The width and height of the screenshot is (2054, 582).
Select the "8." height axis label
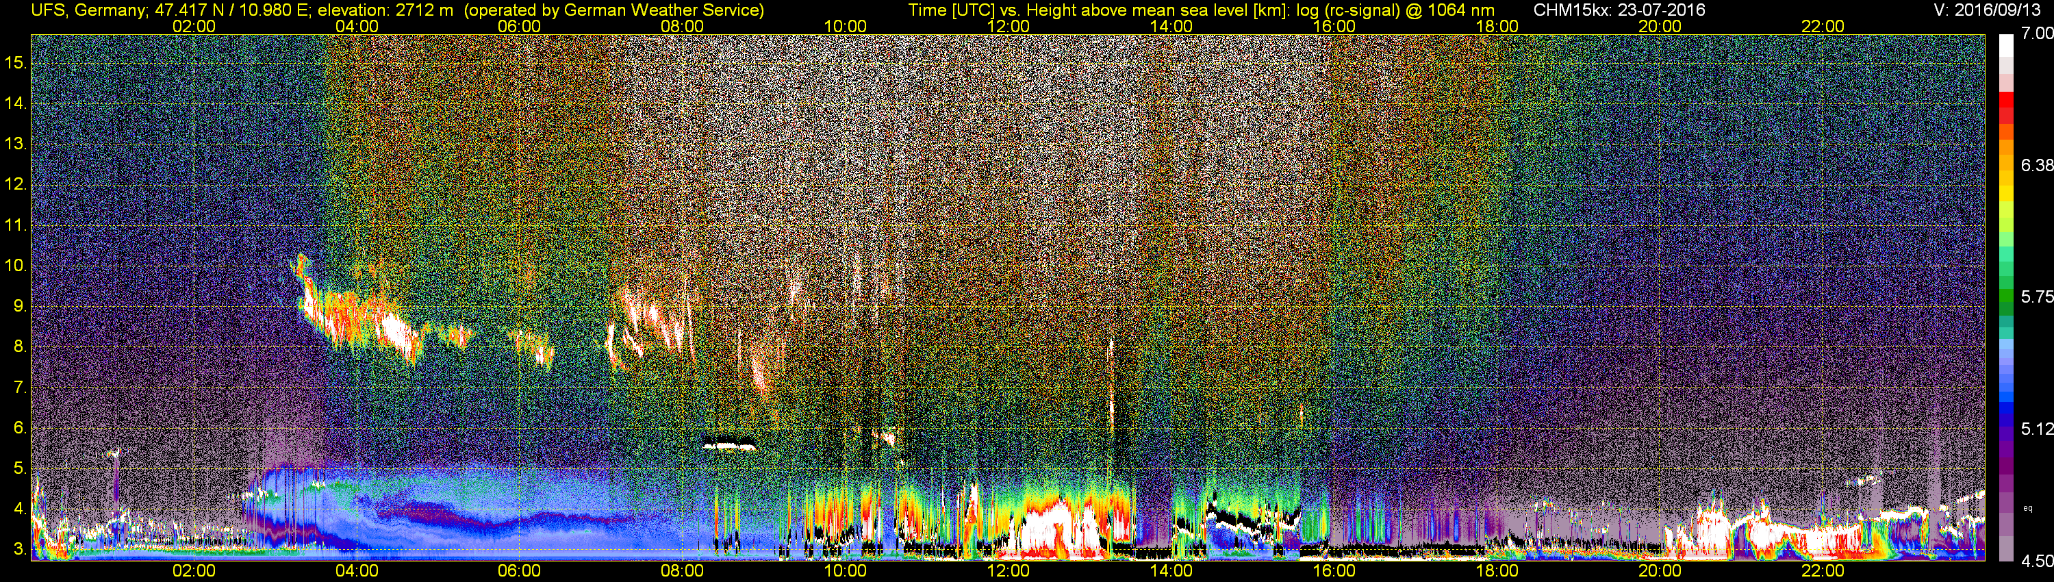click(x=20, y=347)
